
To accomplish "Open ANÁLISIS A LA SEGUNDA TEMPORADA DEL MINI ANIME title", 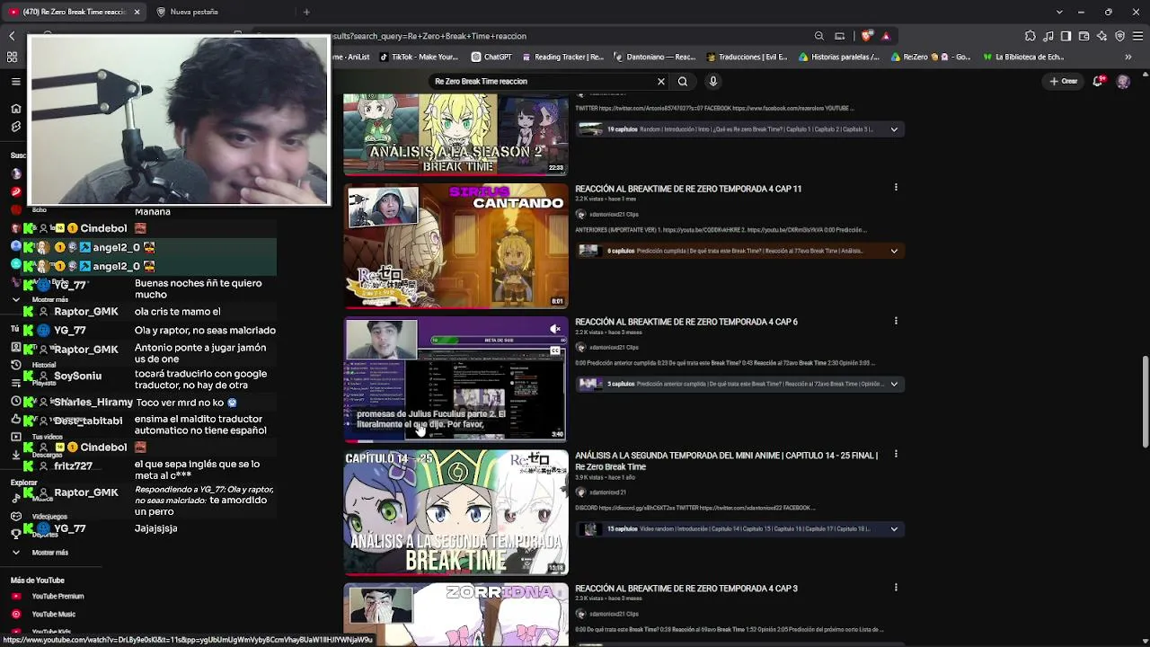I will click(x=726, y=461).
